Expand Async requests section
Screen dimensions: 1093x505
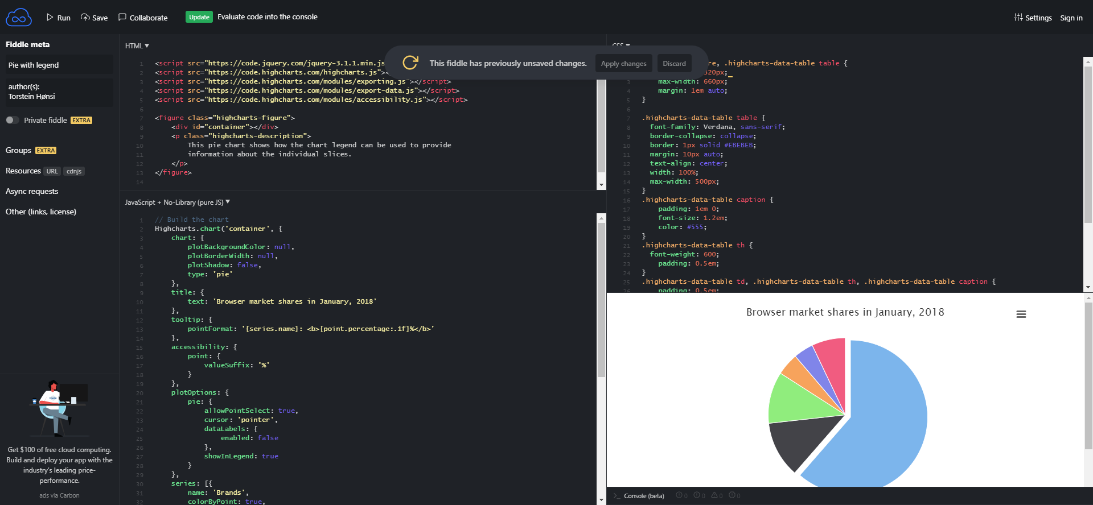tap(32, 191)
